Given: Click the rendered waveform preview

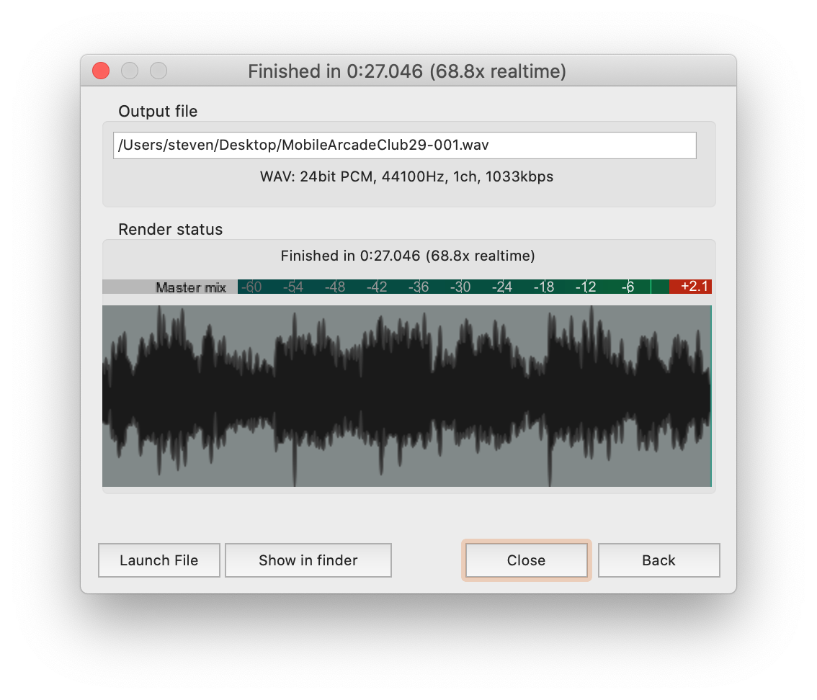Looking at the screenshot, I should (x=407, y=395).
